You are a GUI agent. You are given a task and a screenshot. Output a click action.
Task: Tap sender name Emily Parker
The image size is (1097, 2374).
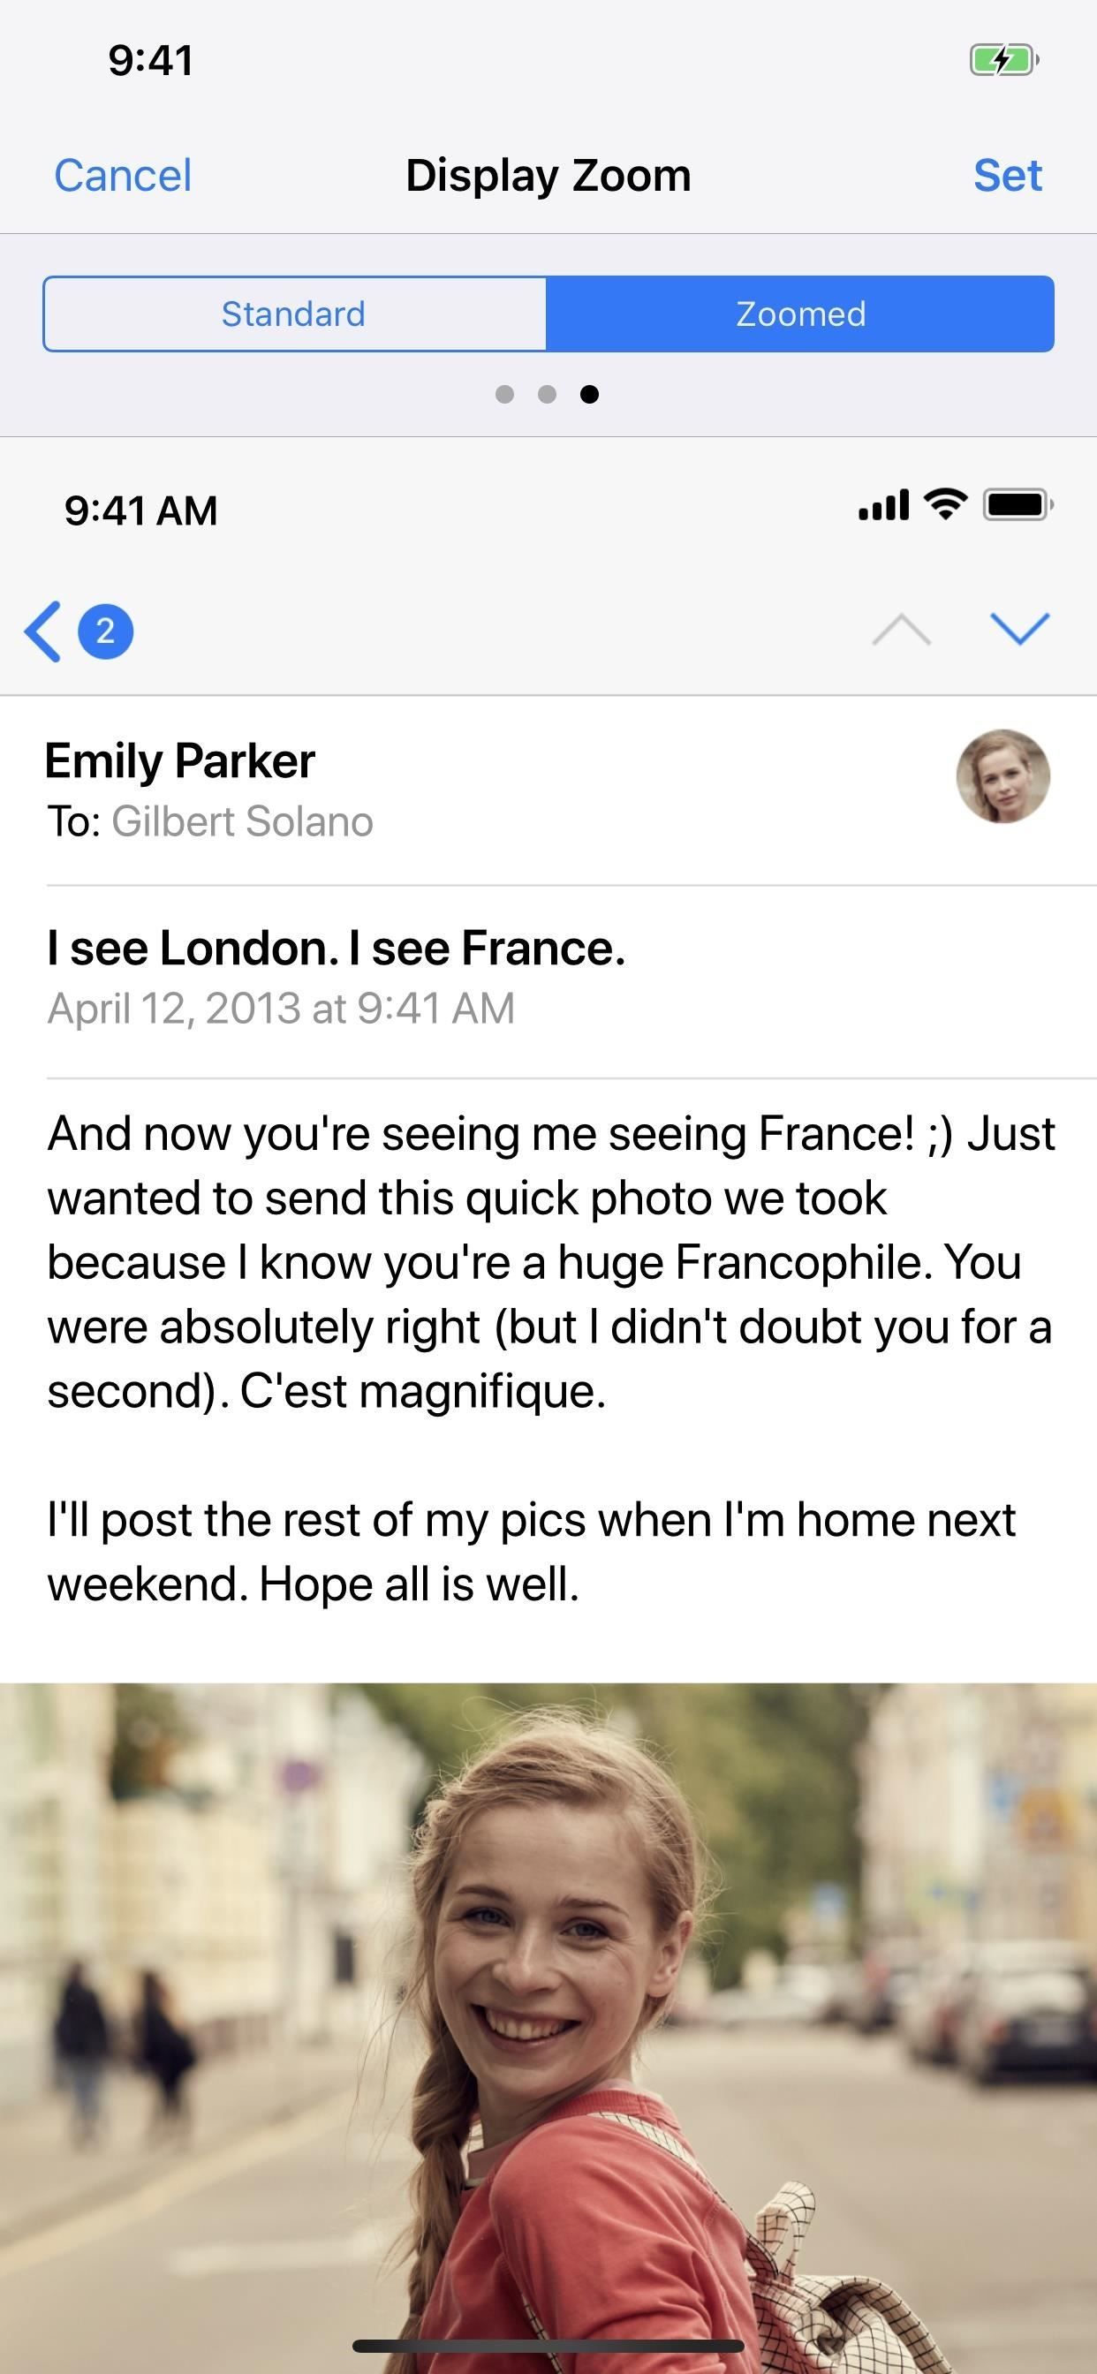pyautogui.click(x=180, y=761)
